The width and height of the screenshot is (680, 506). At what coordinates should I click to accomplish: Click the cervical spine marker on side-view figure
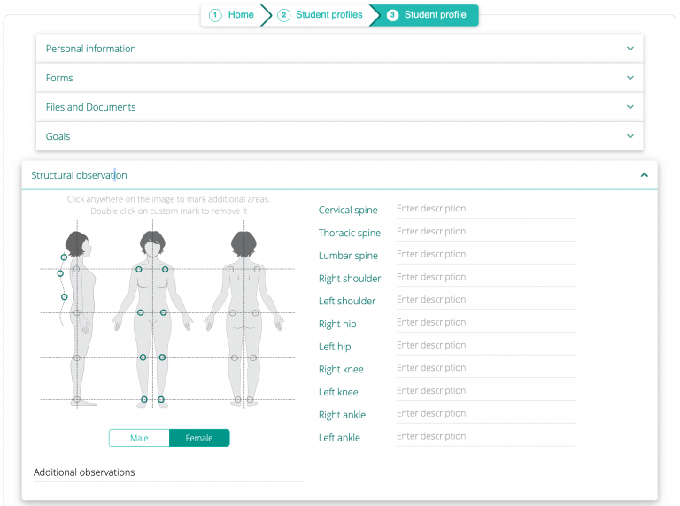click(64, 257)
